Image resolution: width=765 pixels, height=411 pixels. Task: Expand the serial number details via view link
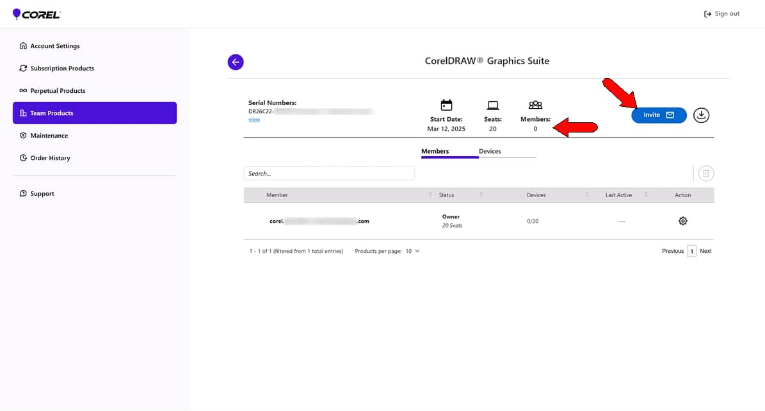pos(254,119)
